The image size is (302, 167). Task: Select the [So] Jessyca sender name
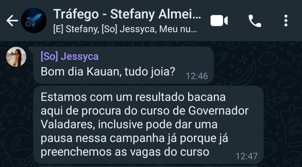pos(70,57)
